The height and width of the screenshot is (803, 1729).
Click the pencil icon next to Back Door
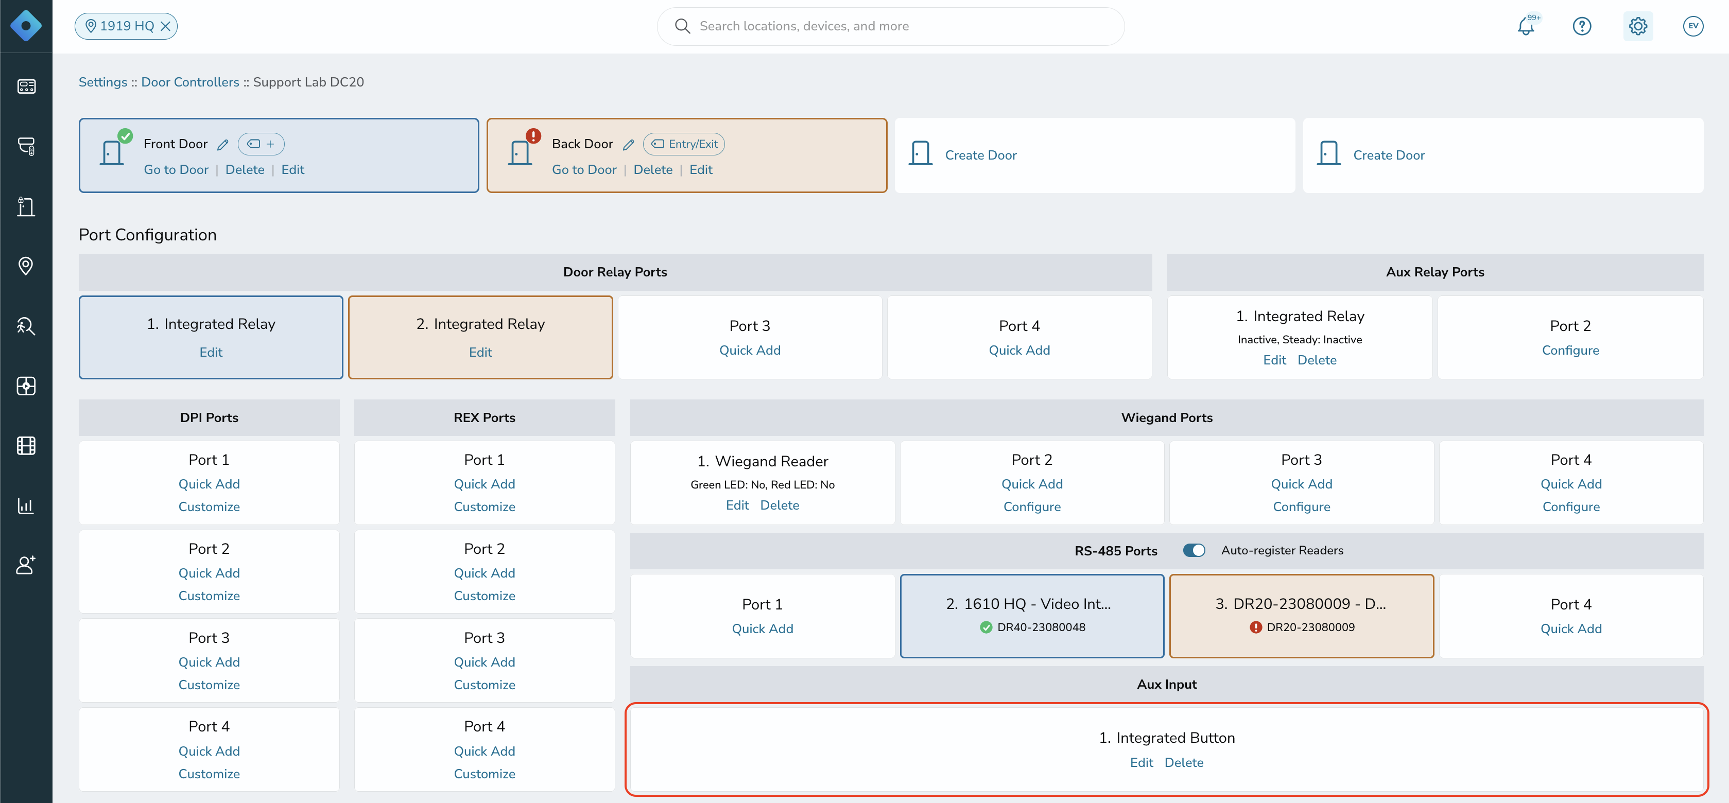628,144
